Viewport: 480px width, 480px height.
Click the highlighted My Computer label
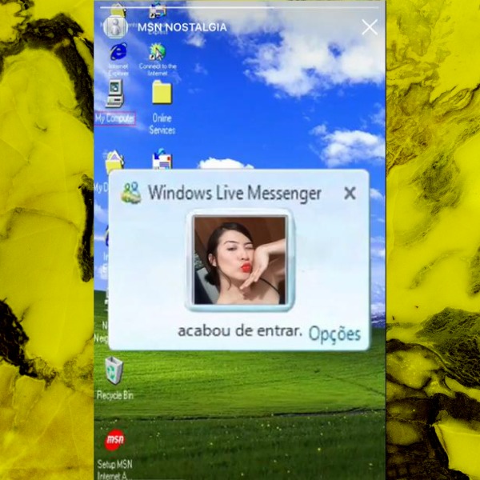pyautogui.click(x=114, y=118)
